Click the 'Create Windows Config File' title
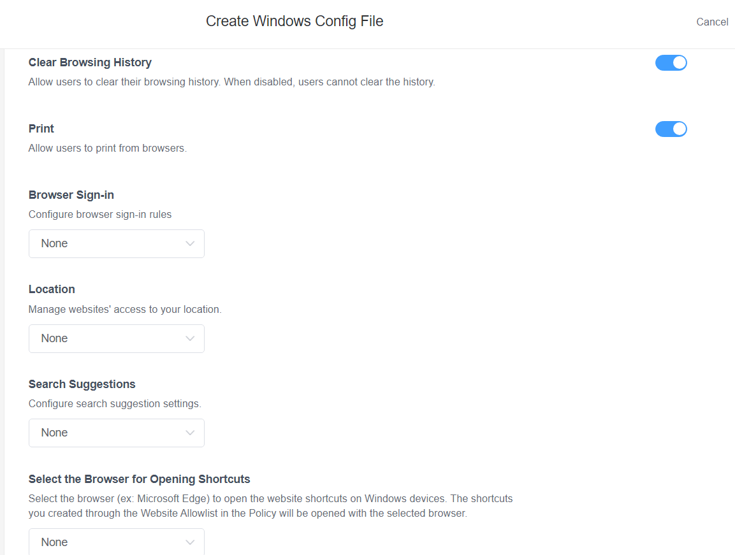The image size is (735, 555). click(x=295, y=22)
